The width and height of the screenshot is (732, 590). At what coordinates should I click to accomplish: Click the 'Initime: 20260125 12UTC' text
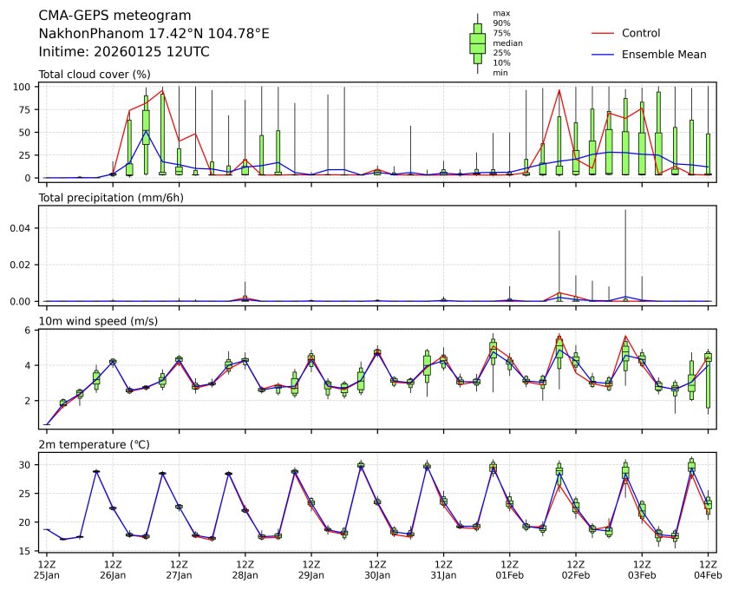pyautogui.click(x=124, y=52)
